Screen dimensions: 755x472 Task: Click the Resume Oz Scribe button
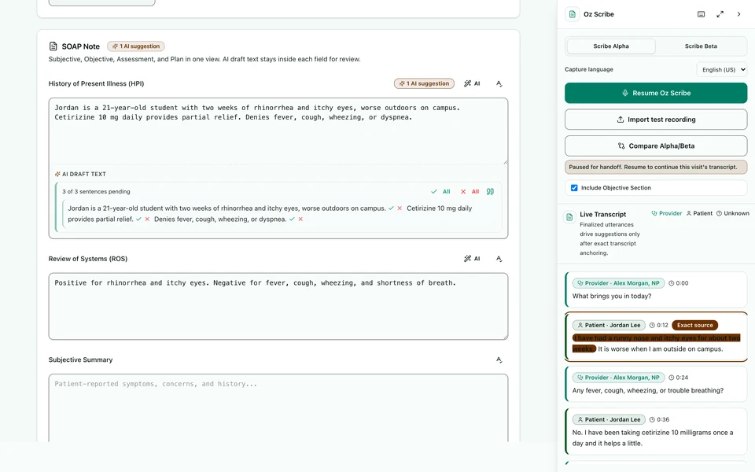pos(656,93)
